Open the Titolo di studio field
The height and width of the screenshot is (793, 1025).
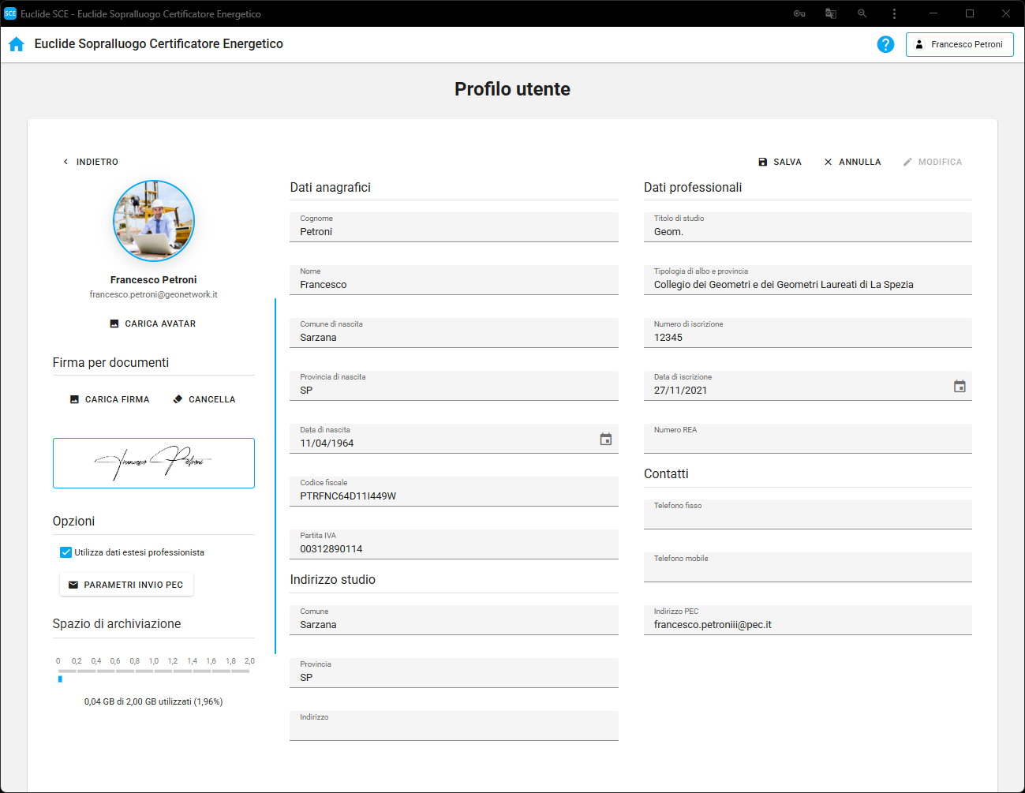coord(807,231)
